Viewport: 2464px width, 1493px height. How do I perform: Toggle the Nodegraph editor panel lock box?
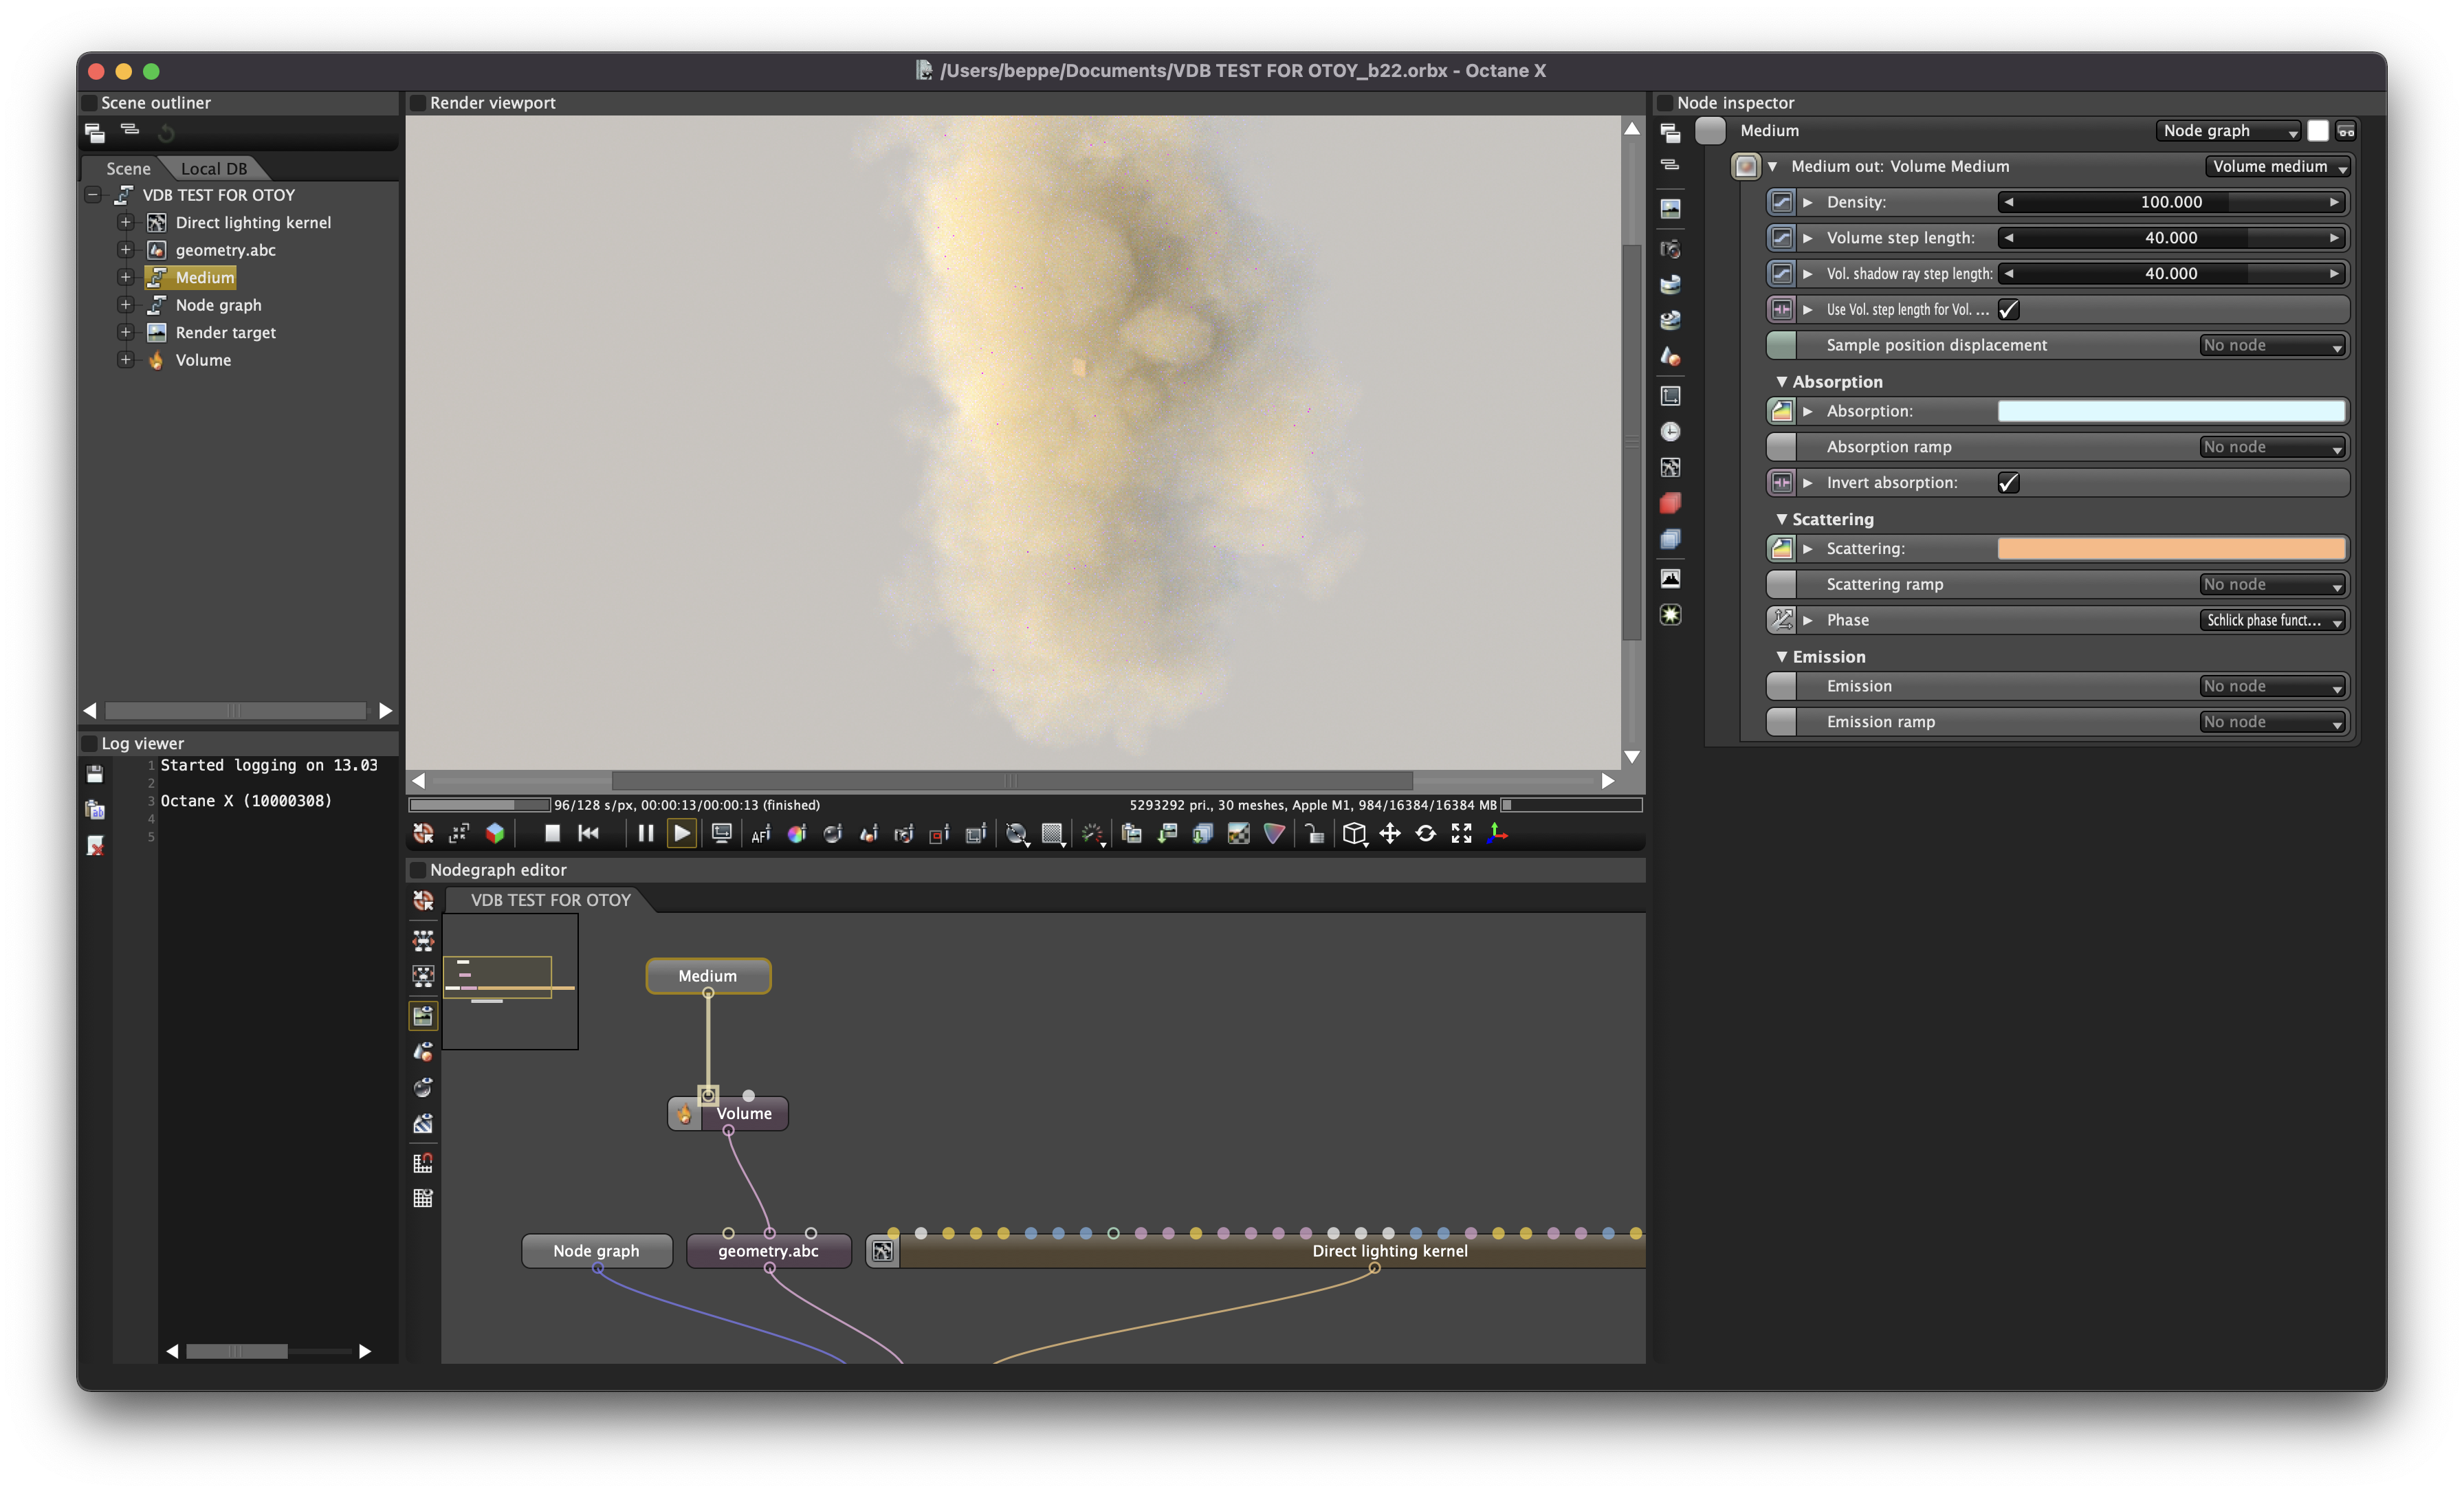click(x=418, y=870)
